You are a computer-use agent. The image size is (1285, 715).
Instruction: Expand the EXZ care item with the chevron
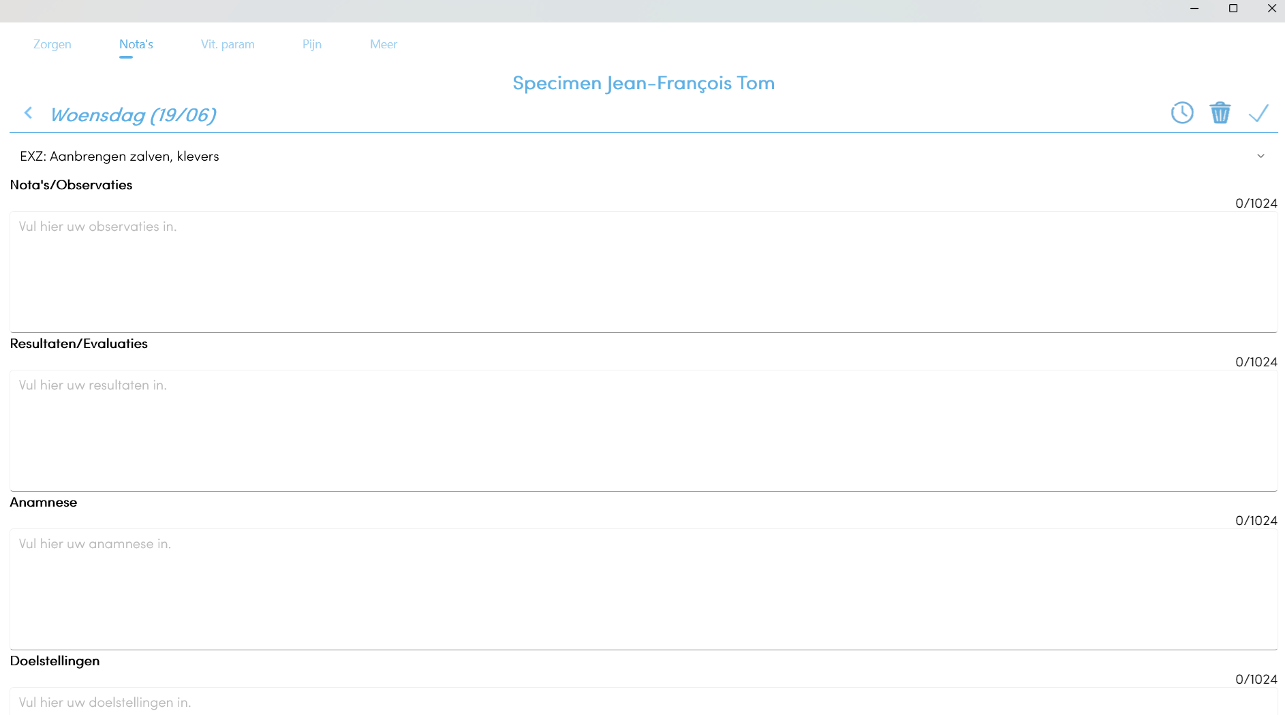(x=1260, y=156)
